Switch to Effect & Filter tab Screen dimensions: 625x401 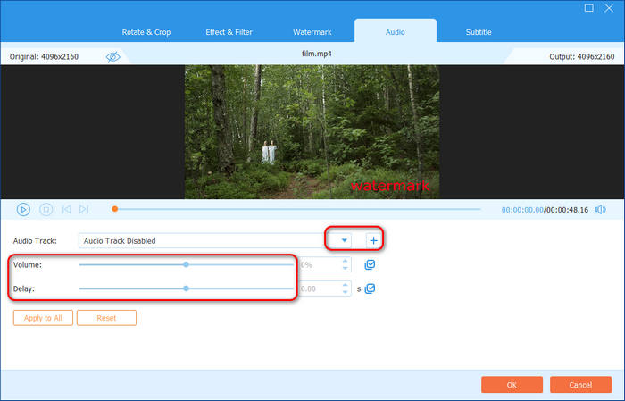click(x=229, y=32)
